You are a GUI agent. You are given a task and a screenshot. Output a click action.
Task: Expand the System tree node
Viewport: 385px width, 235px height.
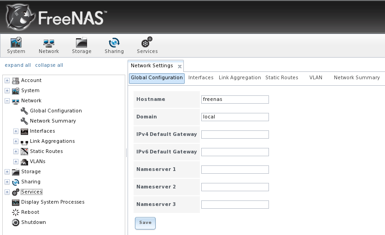click(x=7, y=91)
